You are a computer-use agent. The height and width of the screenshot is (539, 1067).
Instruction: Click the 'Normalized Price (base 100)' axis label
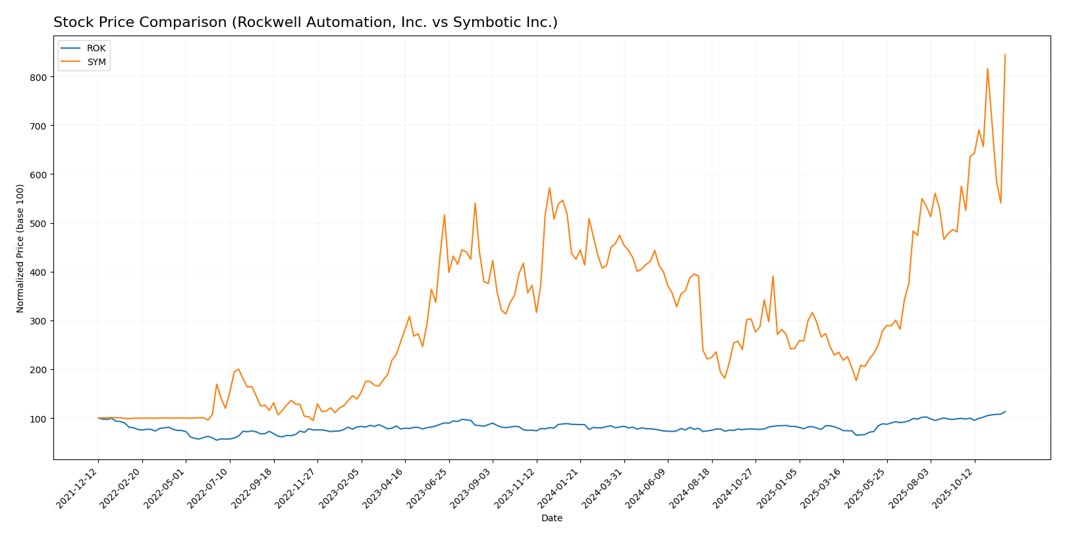(20, 248)
